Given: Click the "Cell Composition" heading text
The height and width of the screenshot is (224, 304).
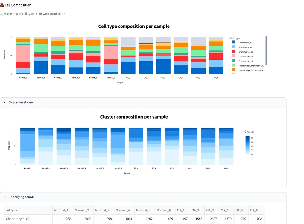Looking at the screenshot, I should [x=18, y=5].
